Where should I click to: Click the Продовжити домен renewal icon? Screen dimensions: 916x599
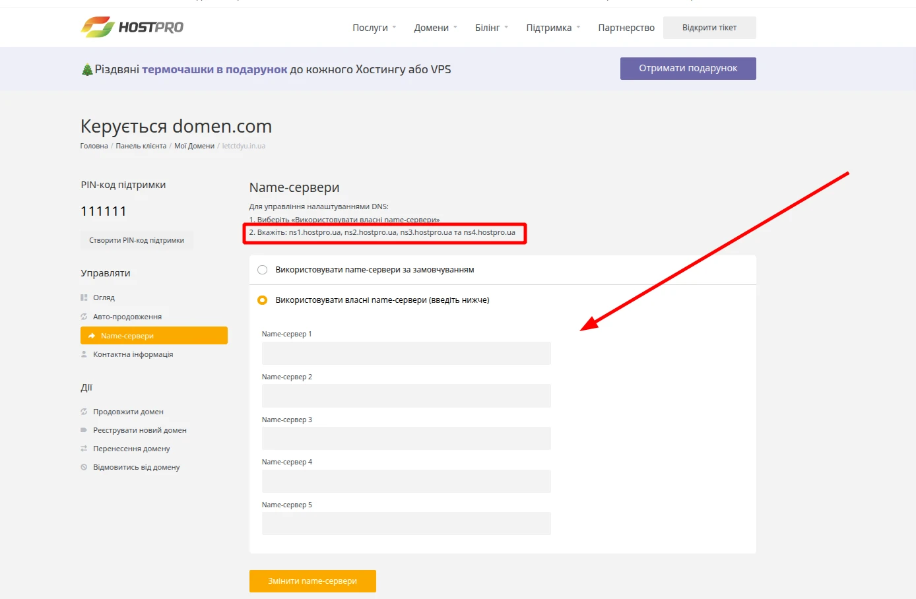point(84,411)
